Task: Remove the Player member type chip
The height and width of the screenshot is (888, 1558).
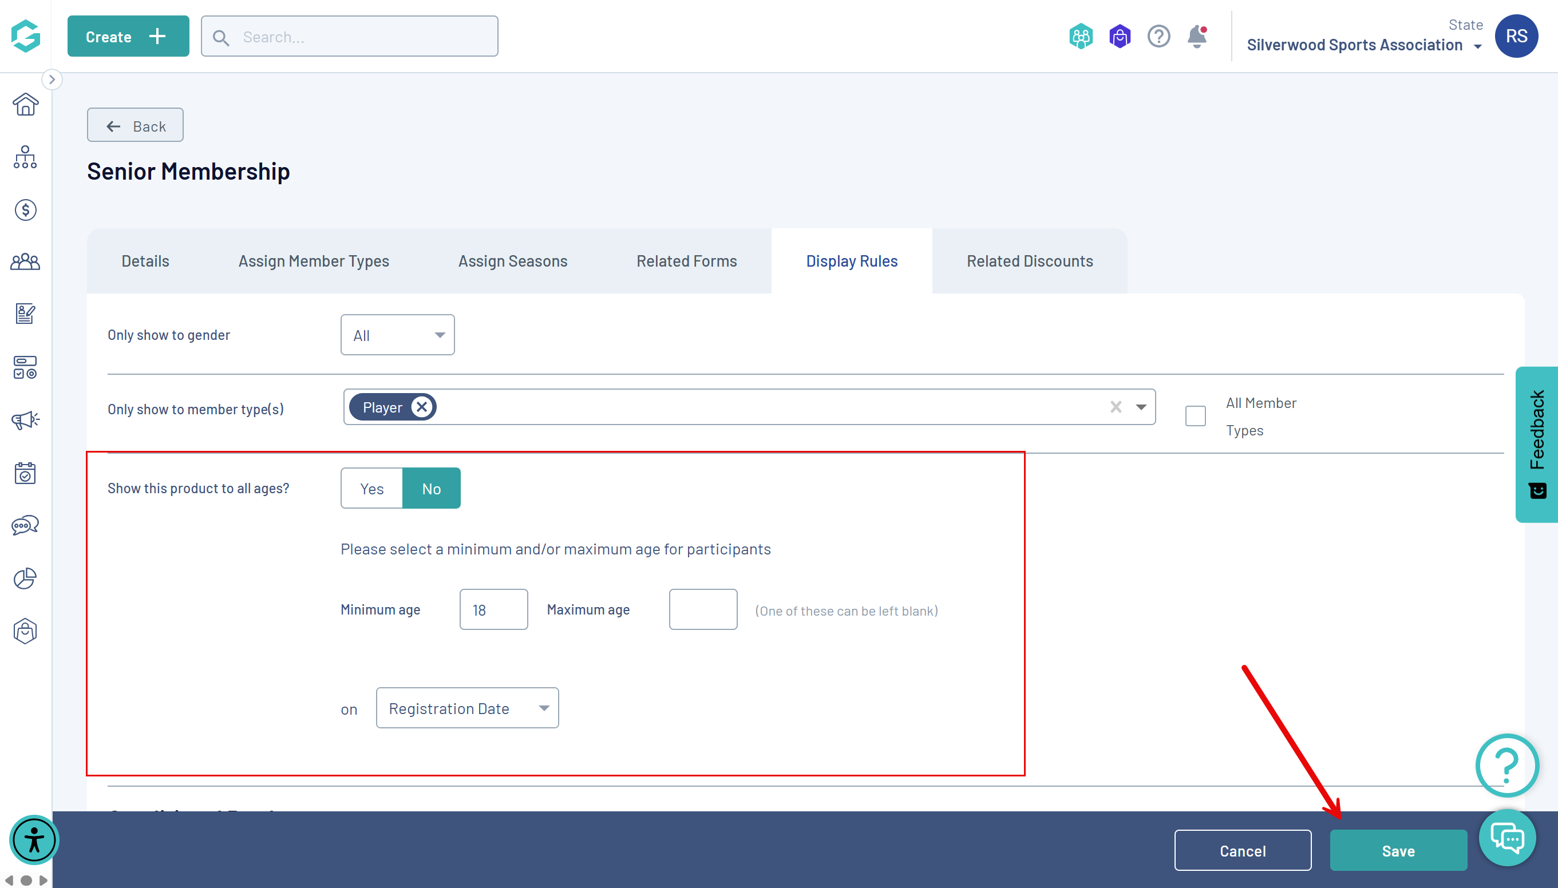Action: coord(421,407)
